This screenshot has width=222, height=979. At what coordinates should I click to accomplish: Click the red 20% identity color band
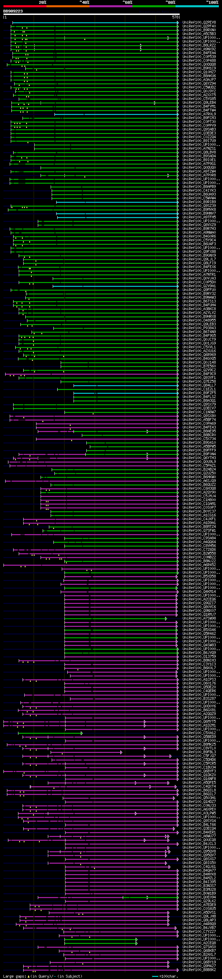tap(25, 6)
